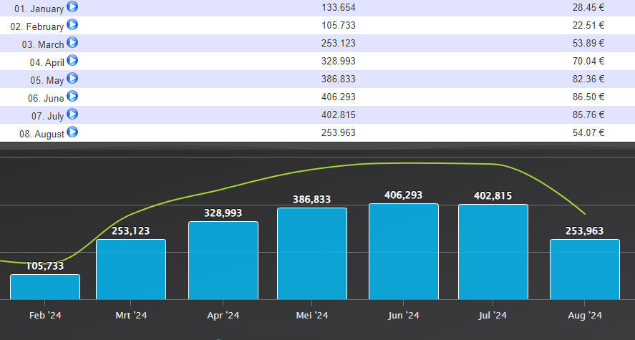
Task: Click the Jun '24 chart bar
Action: [x=404, y=251]
